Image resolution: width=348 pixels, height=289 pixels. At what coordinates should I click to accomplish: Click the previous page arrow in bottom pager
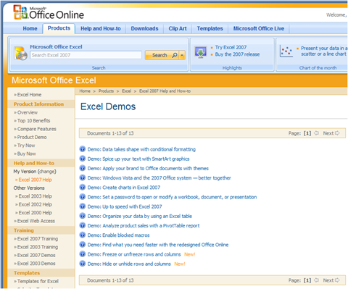click(x=316, y=280)
